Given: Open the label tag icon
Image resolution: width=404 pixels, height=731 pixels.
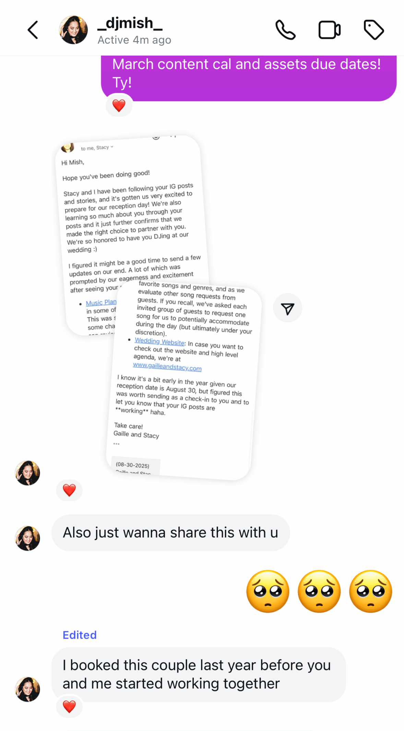Looking at the screenshot, I should [373, 30].
